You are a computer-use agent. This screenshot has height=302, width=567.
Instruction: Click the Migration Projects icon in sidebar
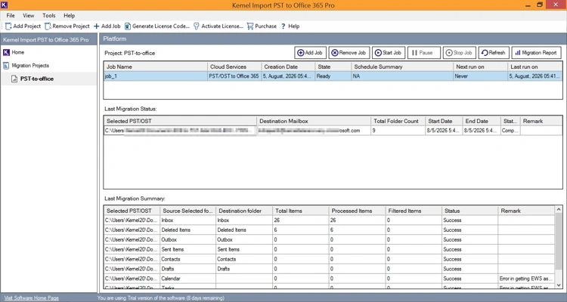[6, 66]
